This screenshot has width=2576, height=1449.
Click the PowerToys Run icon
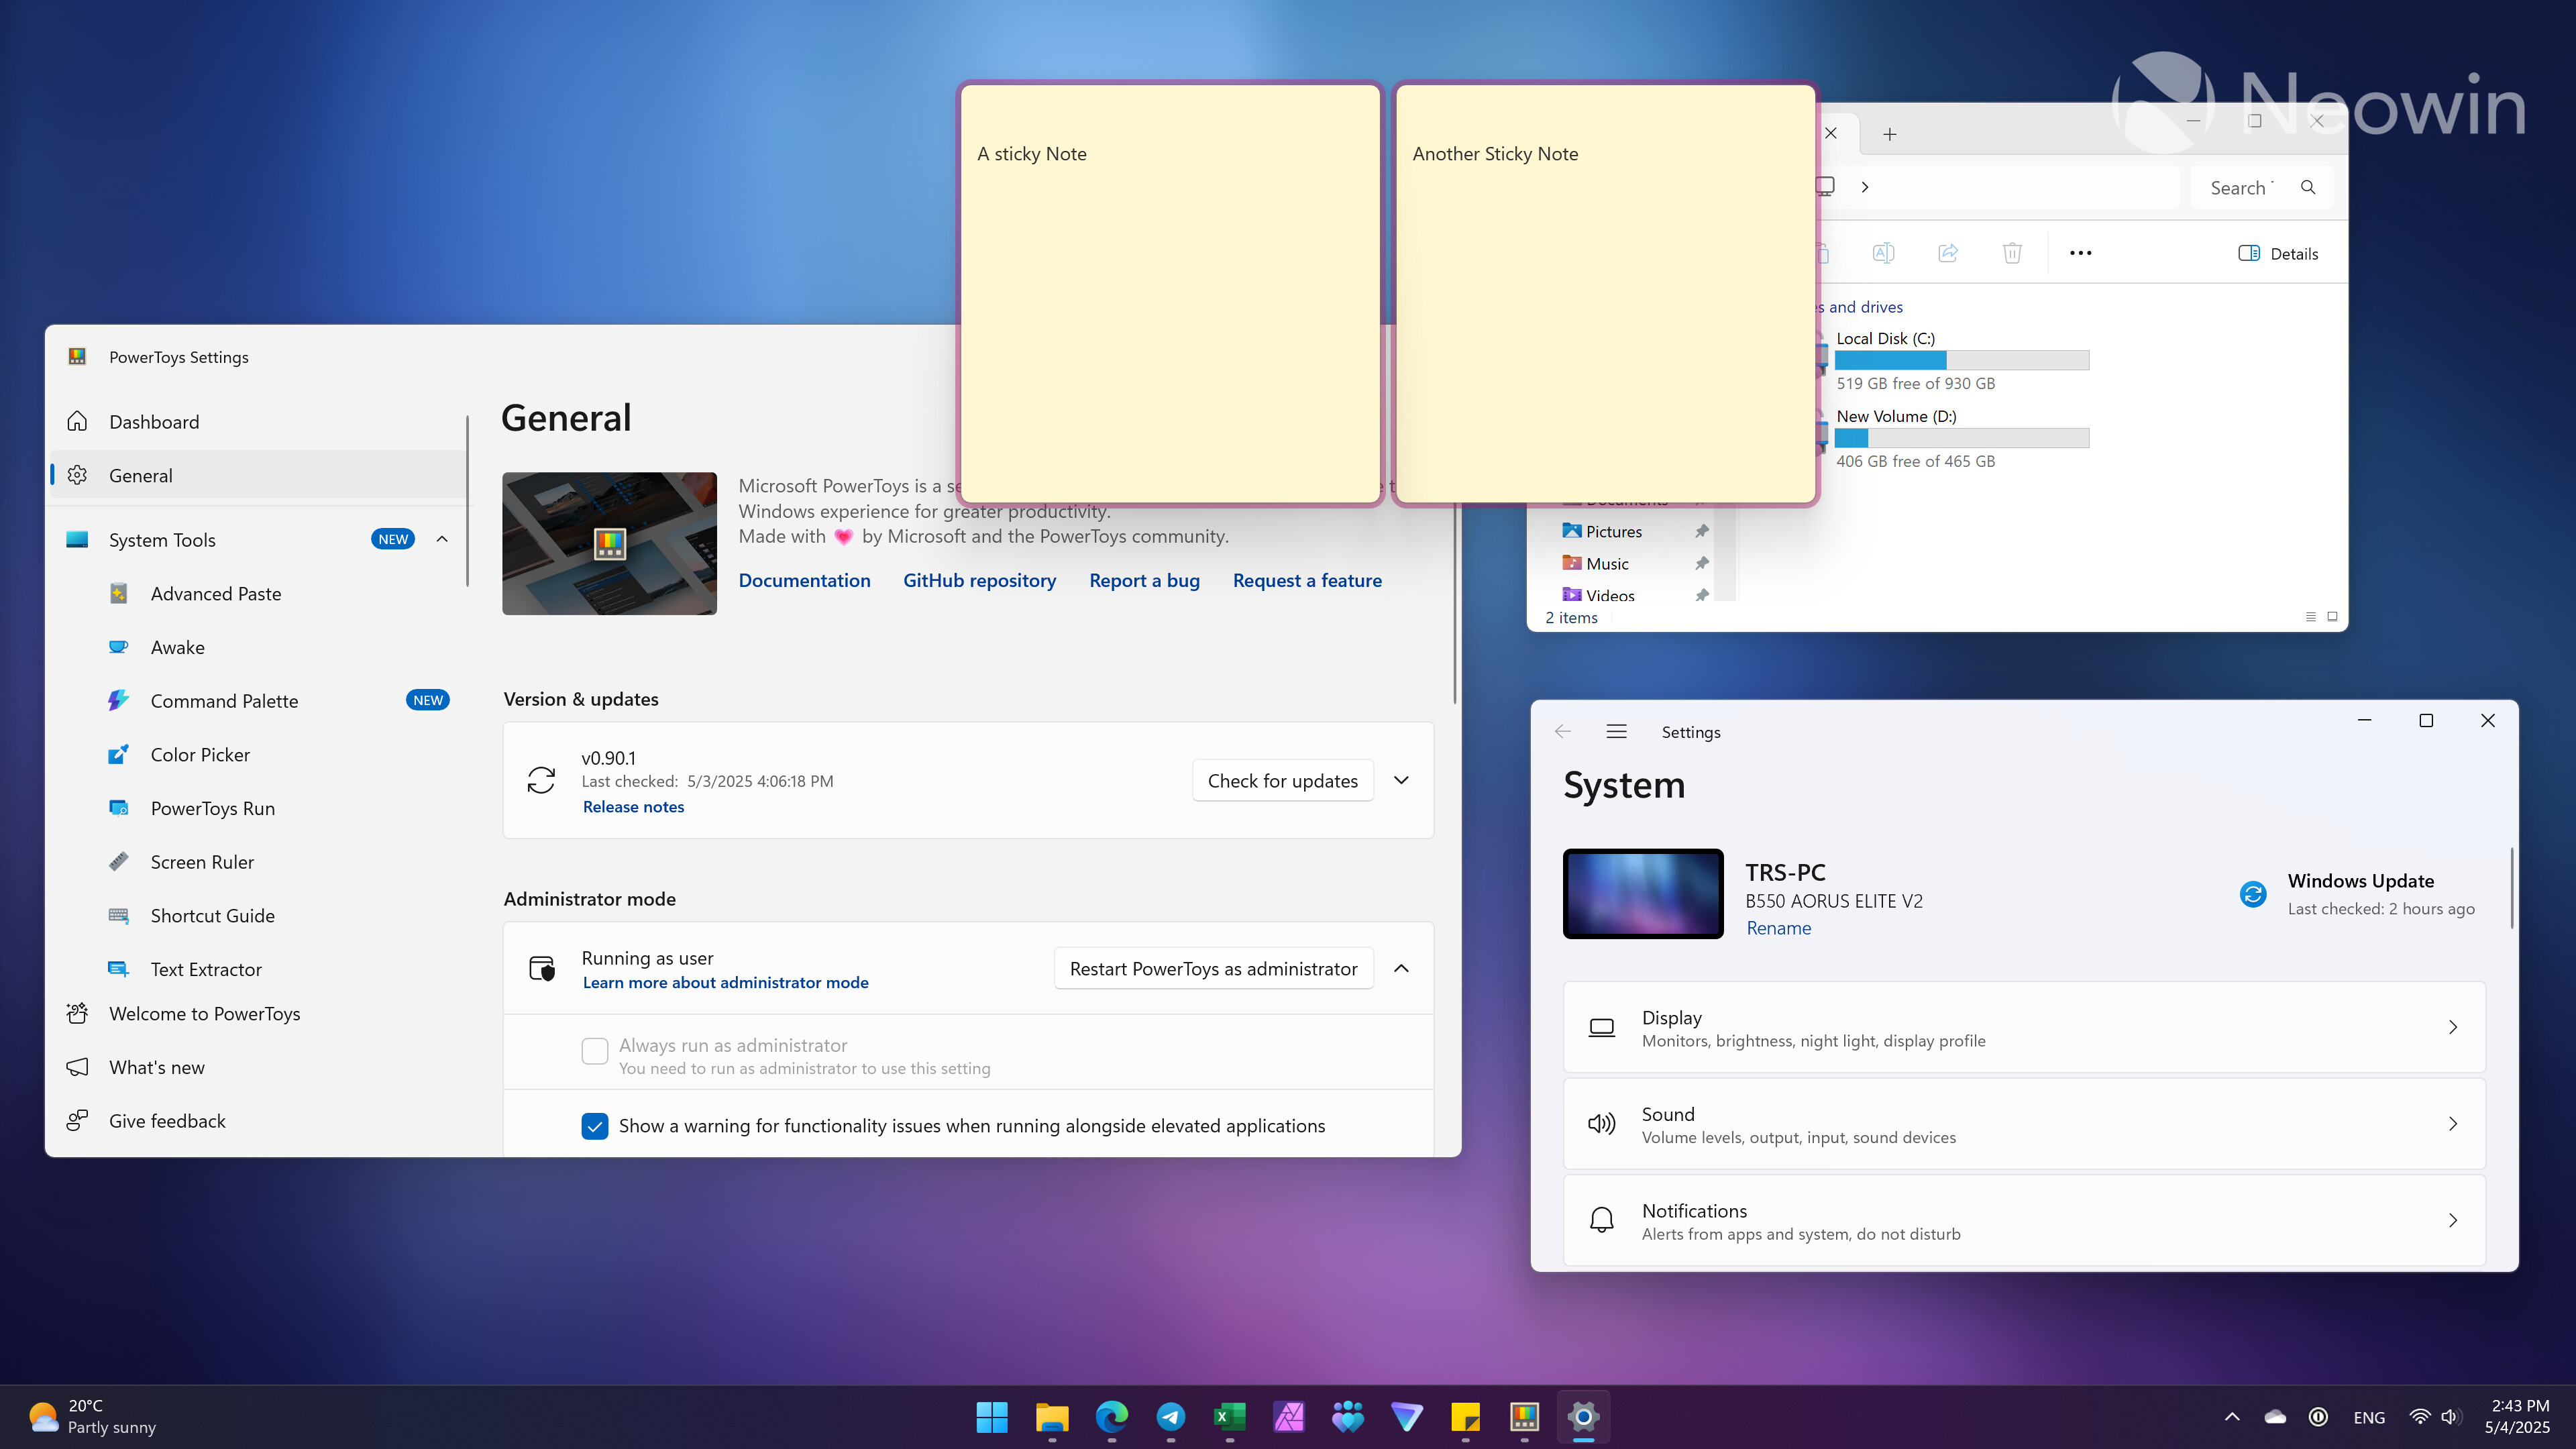click(118, 808)
